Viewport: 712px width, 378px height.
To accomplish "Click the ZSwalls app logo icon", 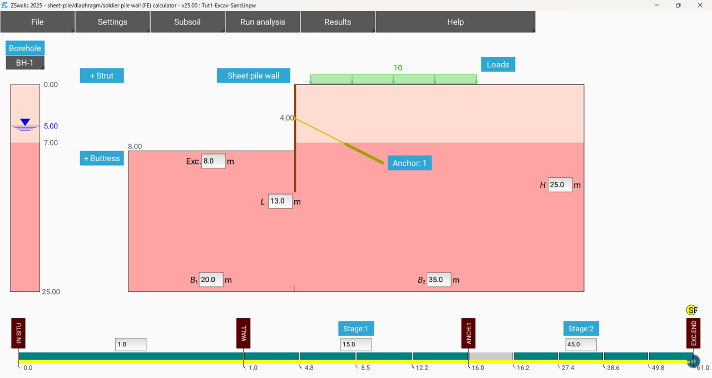I will (x=5, y=6).
